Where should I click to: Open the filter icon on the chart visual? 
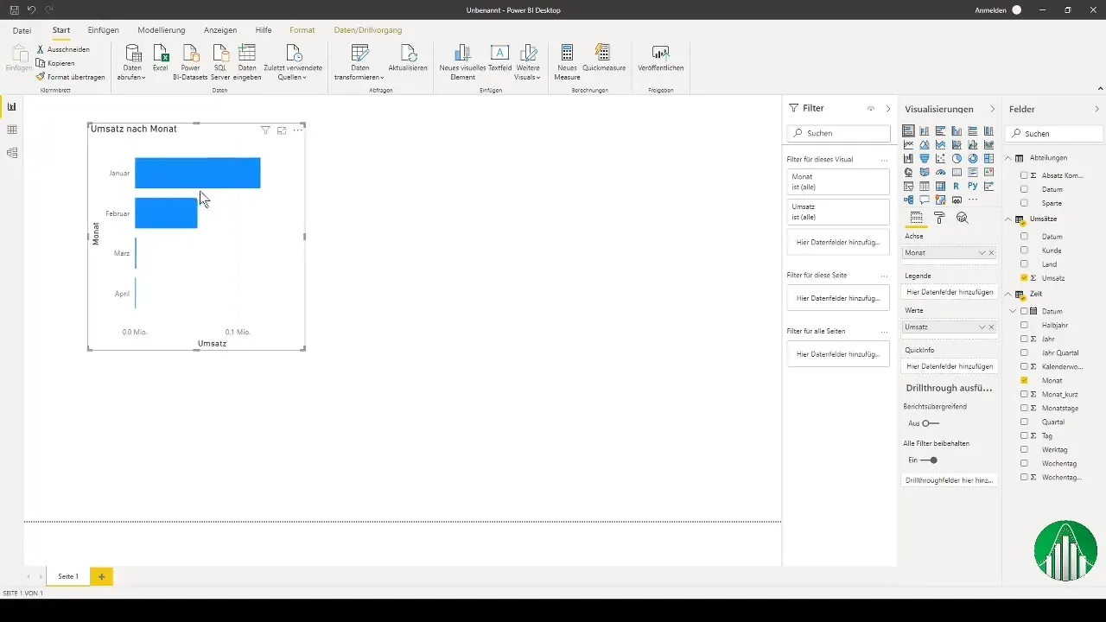point(266,130)
